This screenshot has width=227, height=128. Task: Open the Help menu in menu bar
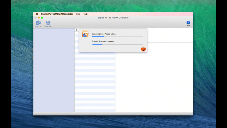pos(85,14)
